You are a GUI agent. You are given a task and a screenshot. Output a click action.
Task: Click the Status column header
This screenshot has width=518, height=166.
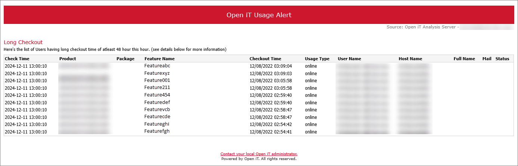click(502, 59)
